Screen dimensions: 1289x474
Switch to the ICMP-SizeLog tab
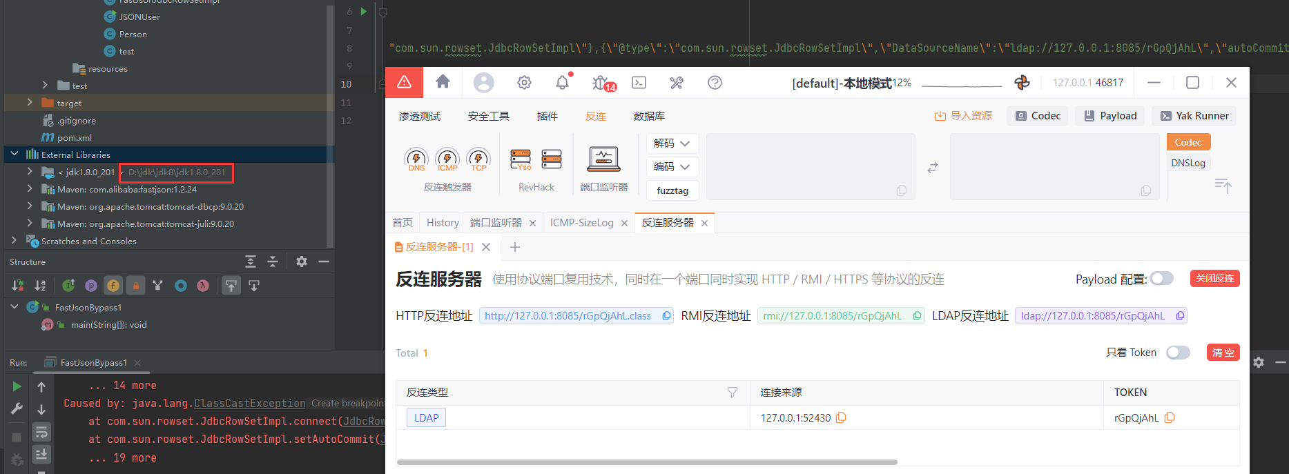click(x=582, y=223)
